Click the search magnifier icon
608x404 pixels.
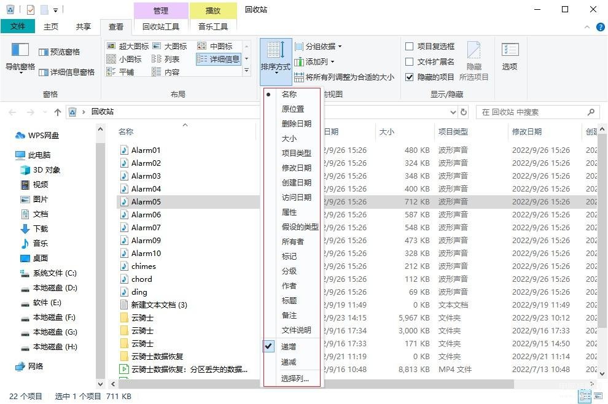click(591, 112)
